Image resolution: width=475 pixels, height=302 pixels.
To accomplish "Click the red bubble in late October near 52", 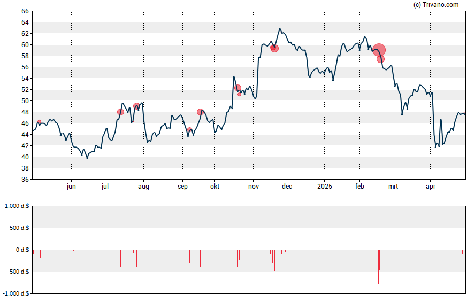I will coord(238,88).
